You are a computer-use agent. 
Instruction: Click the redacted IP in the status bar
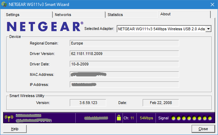pos(96,118)
